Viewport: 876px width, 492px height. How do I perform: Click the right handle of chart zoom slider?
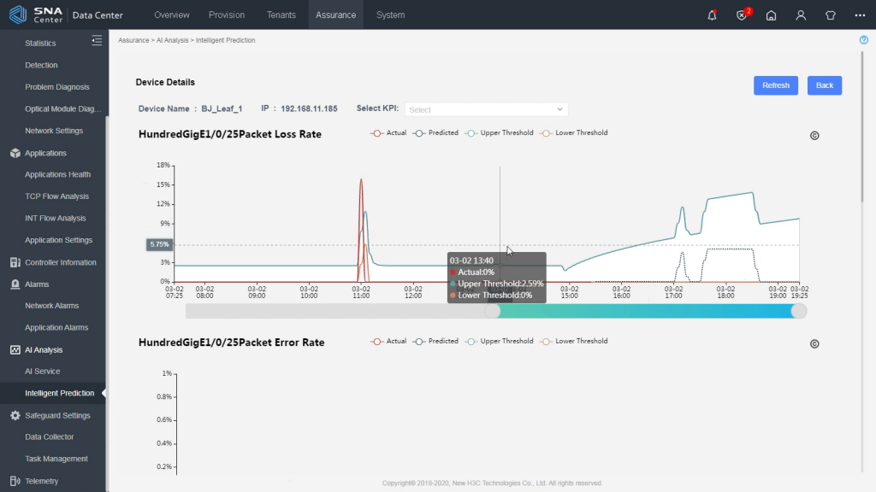[799, 311]
